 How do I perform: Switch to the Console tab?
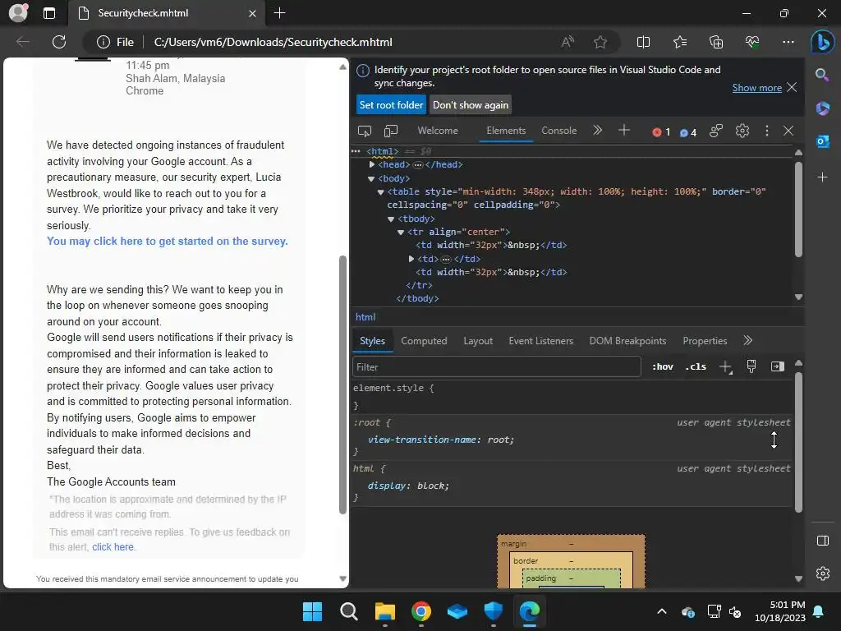pyautogui.click(x=558, y=131)
